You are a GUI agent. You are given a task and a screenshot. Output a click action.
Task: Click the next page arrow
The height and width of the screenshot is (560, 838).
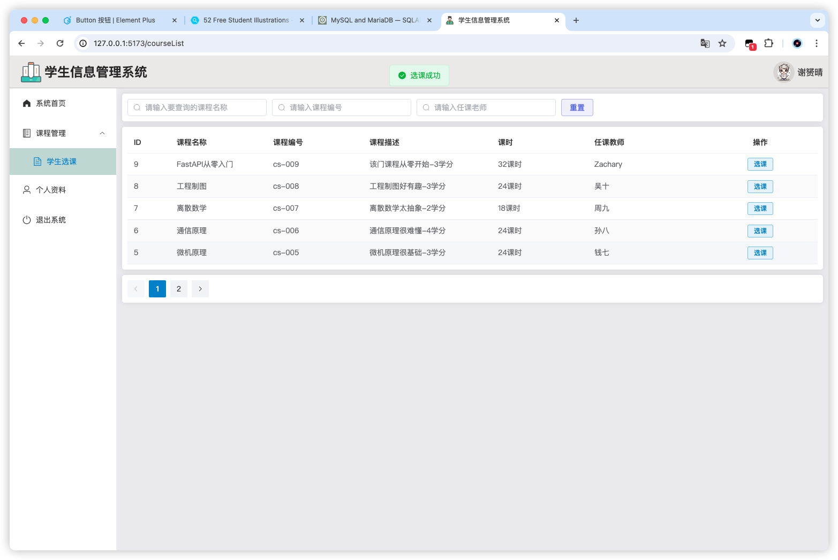[200, 289]
